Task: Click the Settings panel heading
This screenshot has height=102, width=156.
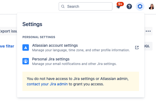Action: click(x=32, y=24)
